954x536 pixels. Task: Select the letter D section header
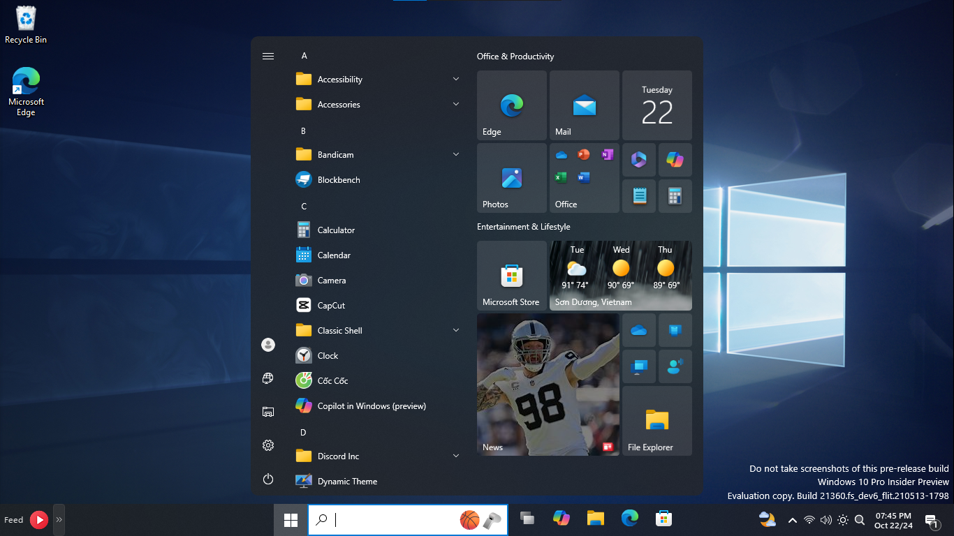303,432
